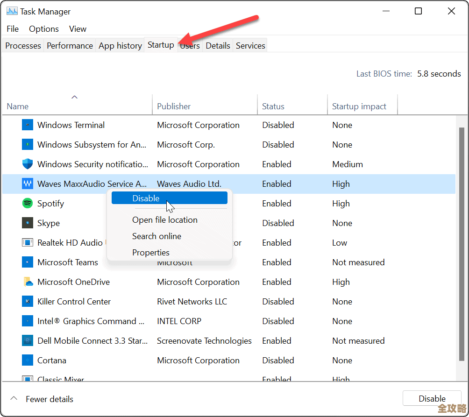The width and height of the screenshot is (469, 417).
Task: Select the Spotify icon in the startup list
Action: click(x=28, y=203)
